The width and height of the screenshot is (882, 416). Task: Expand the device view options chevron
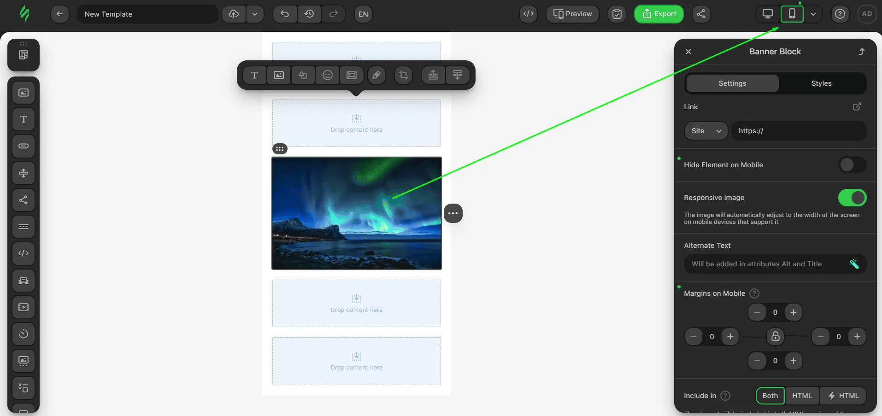(813, 14)
